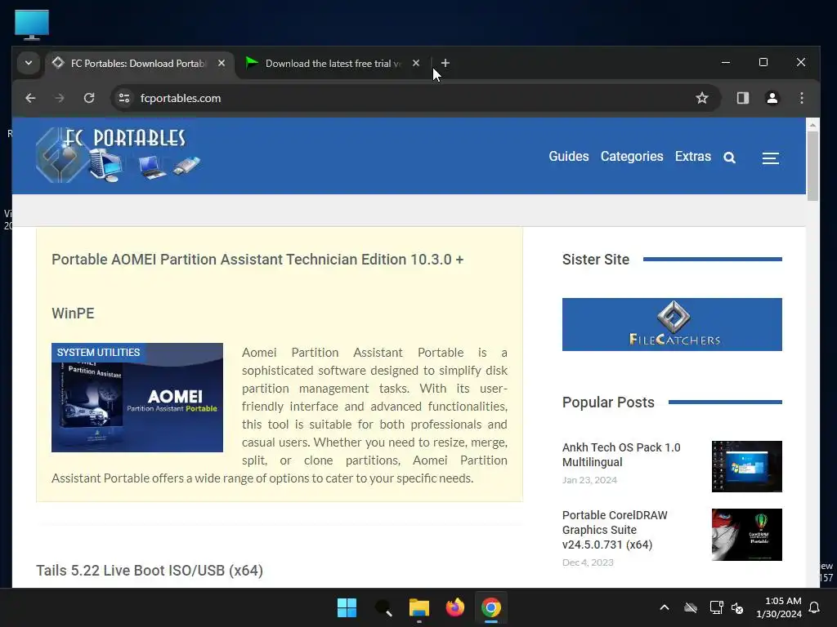Open the Chrome profile menu
The width and height of the screenshot is (837, 627).
click(x=772, y=98)
